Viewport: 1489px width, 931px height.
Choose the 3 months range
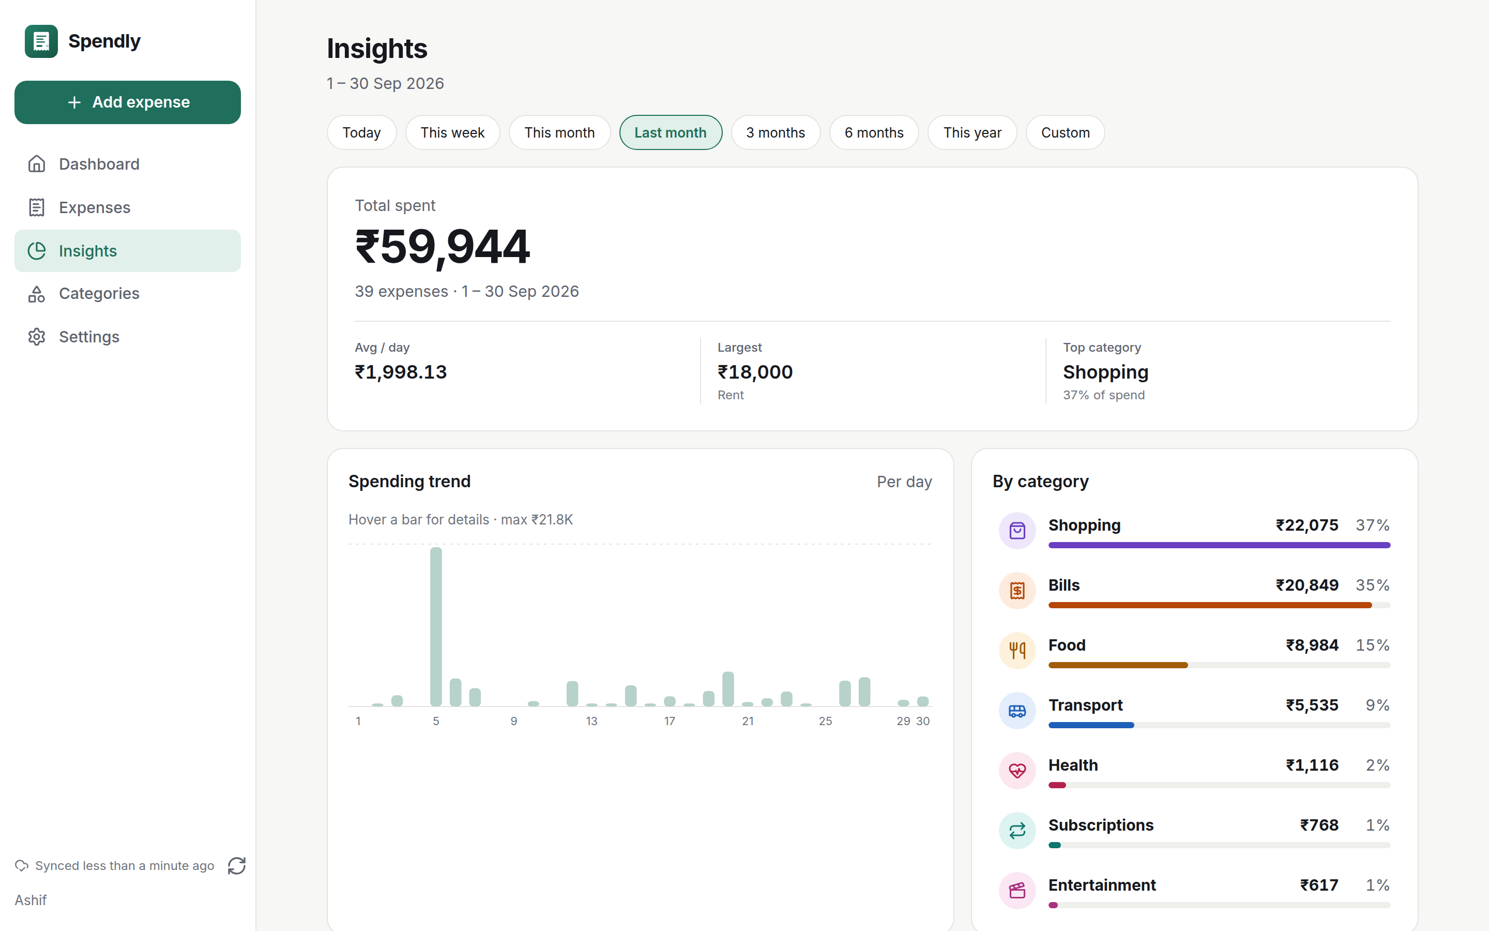776,132
